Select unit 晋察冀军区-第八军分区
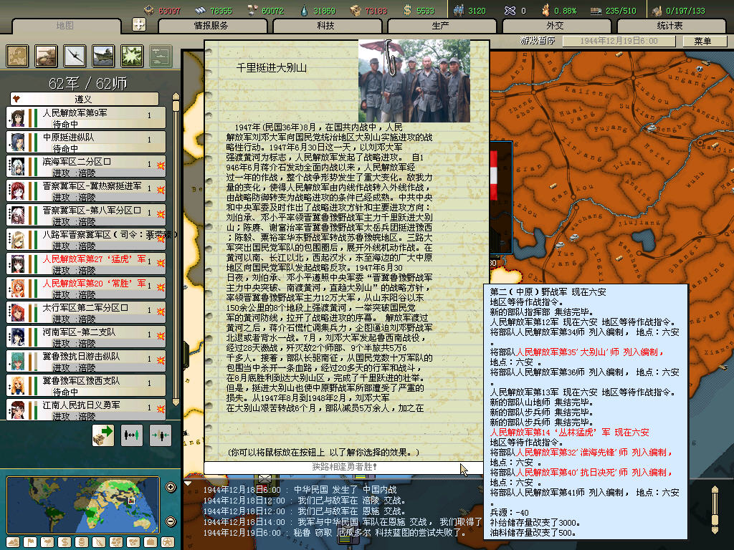 coord(86,215)
